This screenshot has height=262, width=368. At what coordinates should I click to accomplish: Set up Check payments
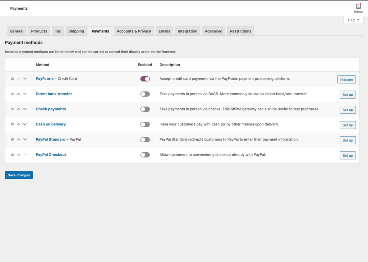click(348, 110)
